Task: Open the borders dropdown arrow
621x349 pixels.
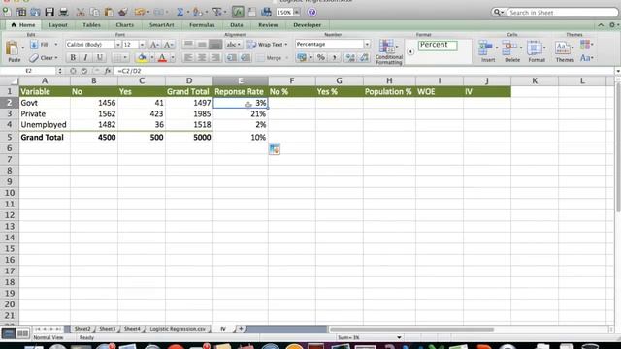Action: (x=125, y=58)
